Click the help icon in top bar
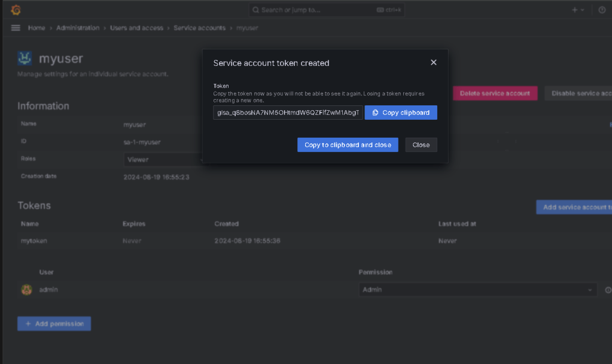The width and height of the screenshot is (612, 364). [602, 10]
